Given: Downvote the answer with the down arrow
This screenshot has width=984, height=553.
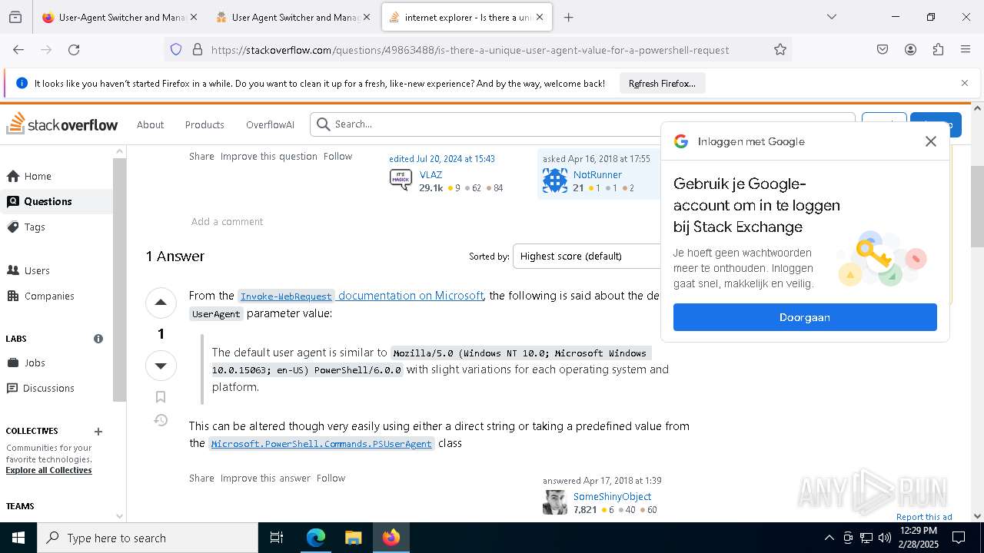Looking at the screenshot, I should coord(161,365).
